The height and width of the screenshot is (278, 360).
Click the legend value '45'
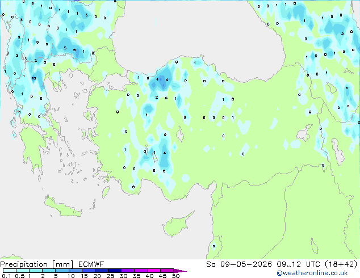(162, 276)
